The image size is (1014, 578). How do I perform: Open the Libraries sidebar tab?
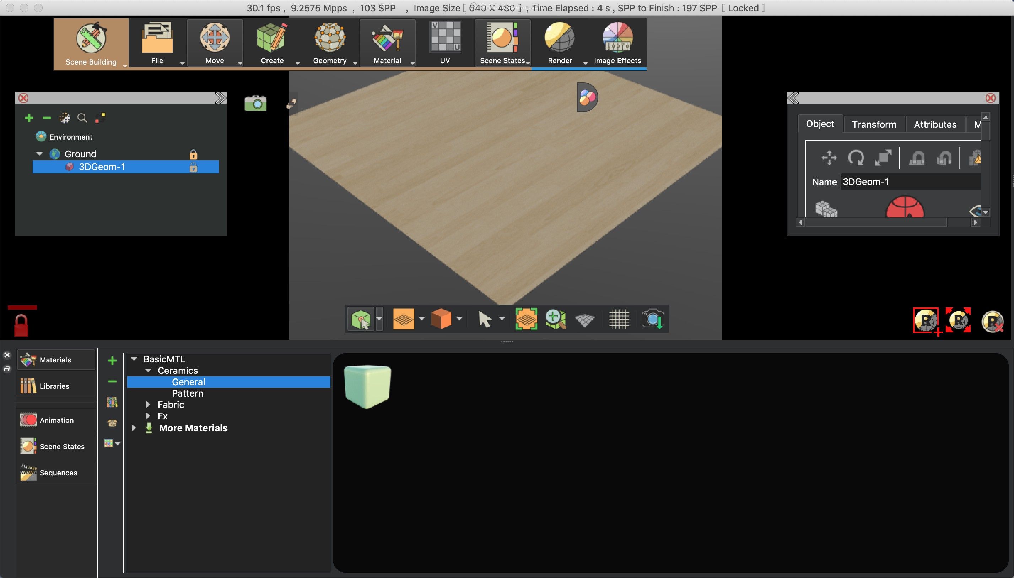point(56,386)
